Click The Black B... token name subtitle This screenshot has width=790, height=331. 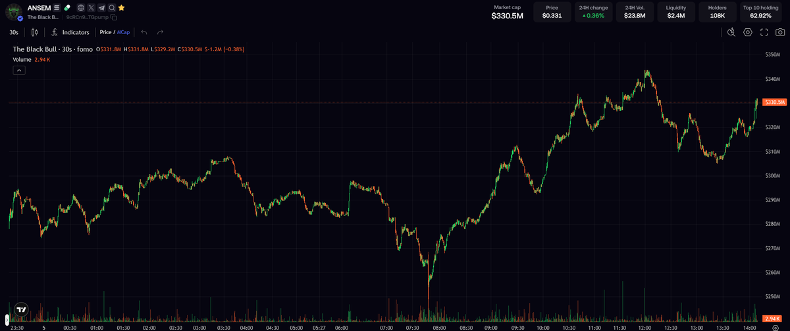[42, 17]
